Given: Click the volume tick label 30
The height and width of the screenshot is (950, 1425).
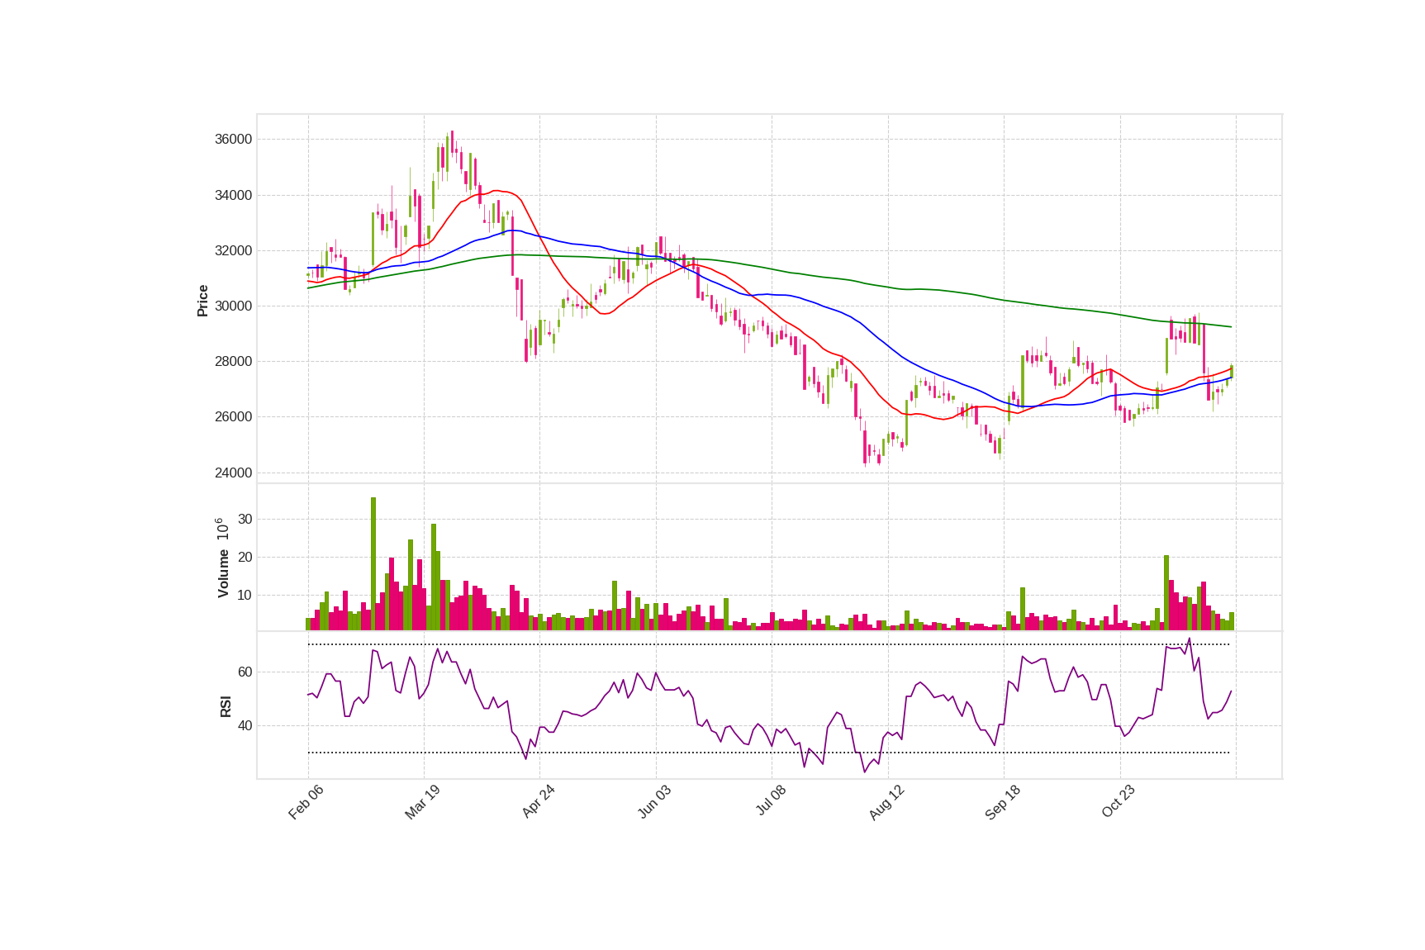Looking at the screenshot, I should click(x=245, y=520).
